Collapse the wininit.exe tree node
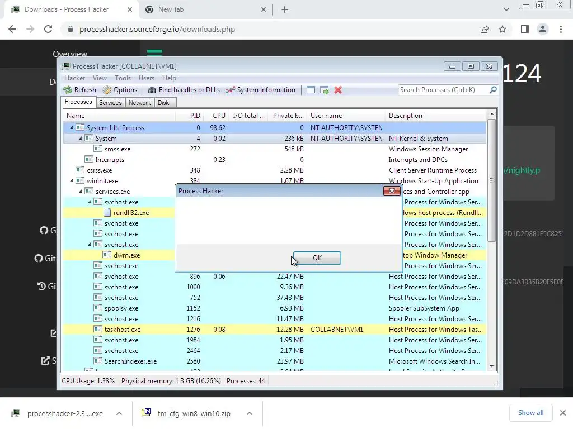Viewport: 573px width, 429px height. pyautogui.click(x=72, y=180)
